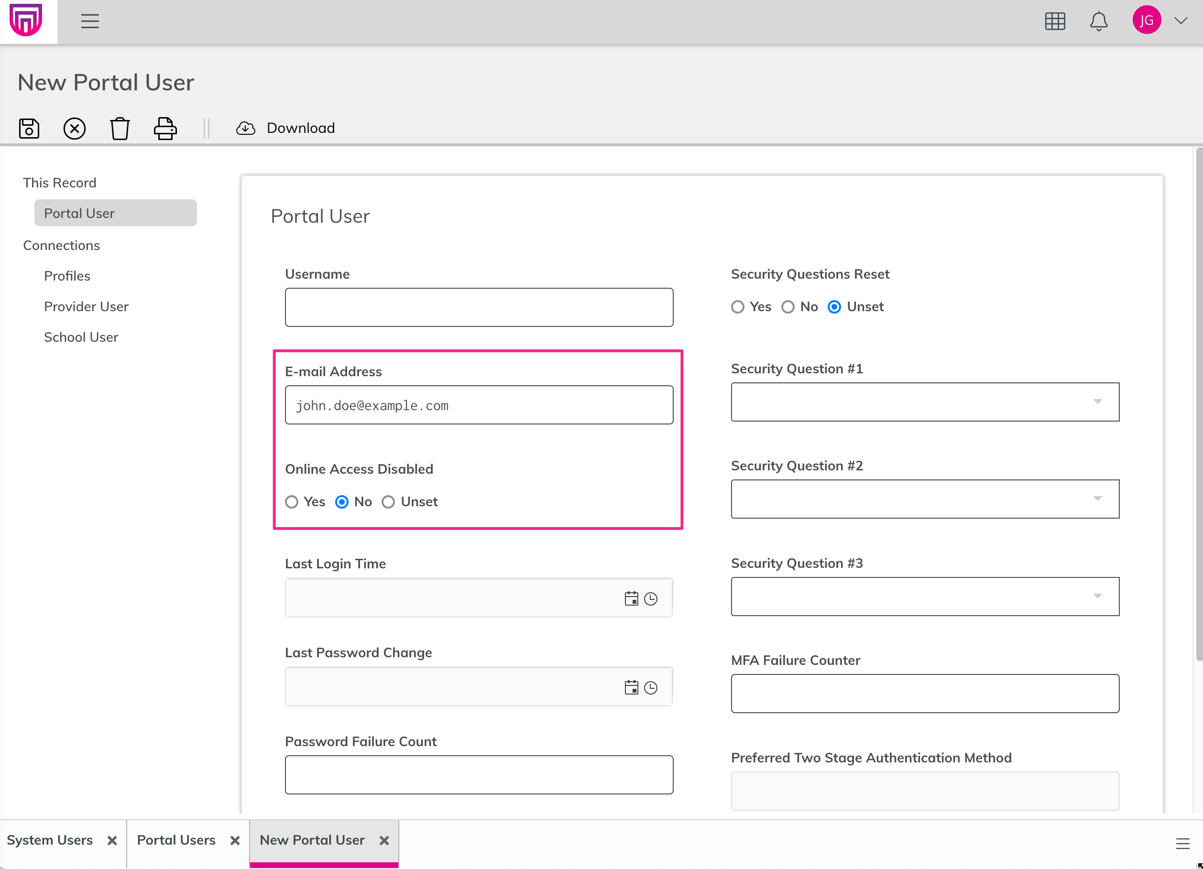Click the JG user avatar
Image resolution: width=1203 pixels, height=869 pixels.
tap(1146, 20)
